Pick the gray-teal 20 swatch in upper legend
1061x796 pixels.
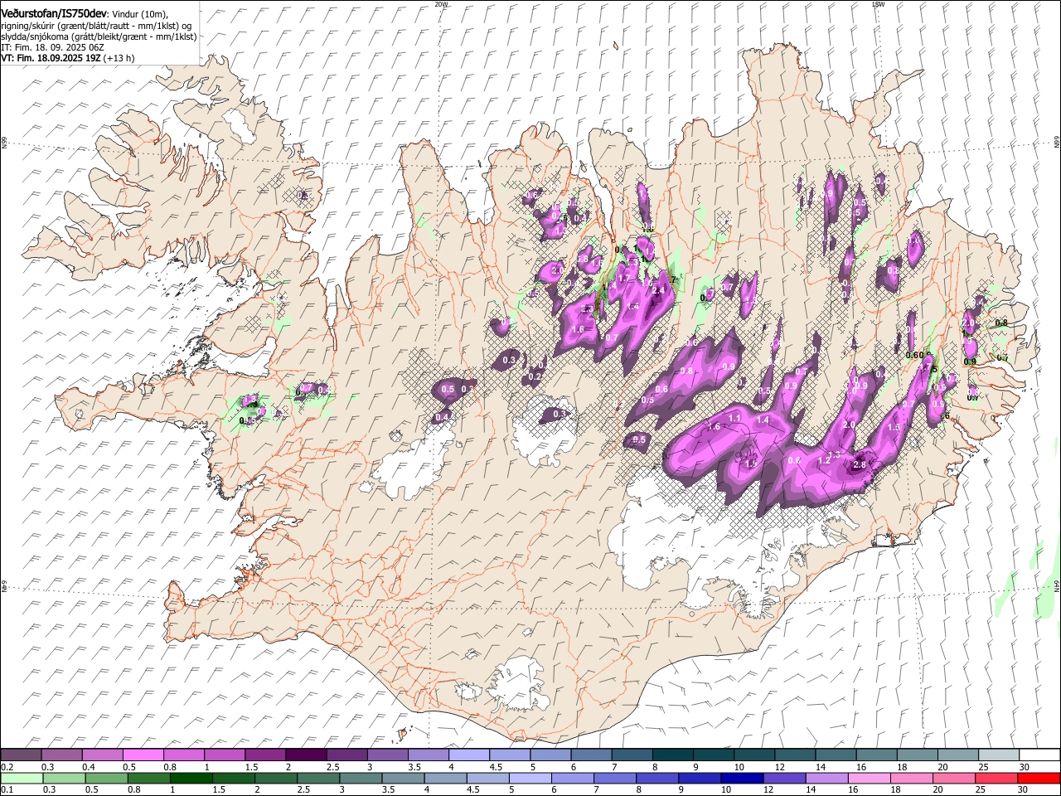[957, 755]
